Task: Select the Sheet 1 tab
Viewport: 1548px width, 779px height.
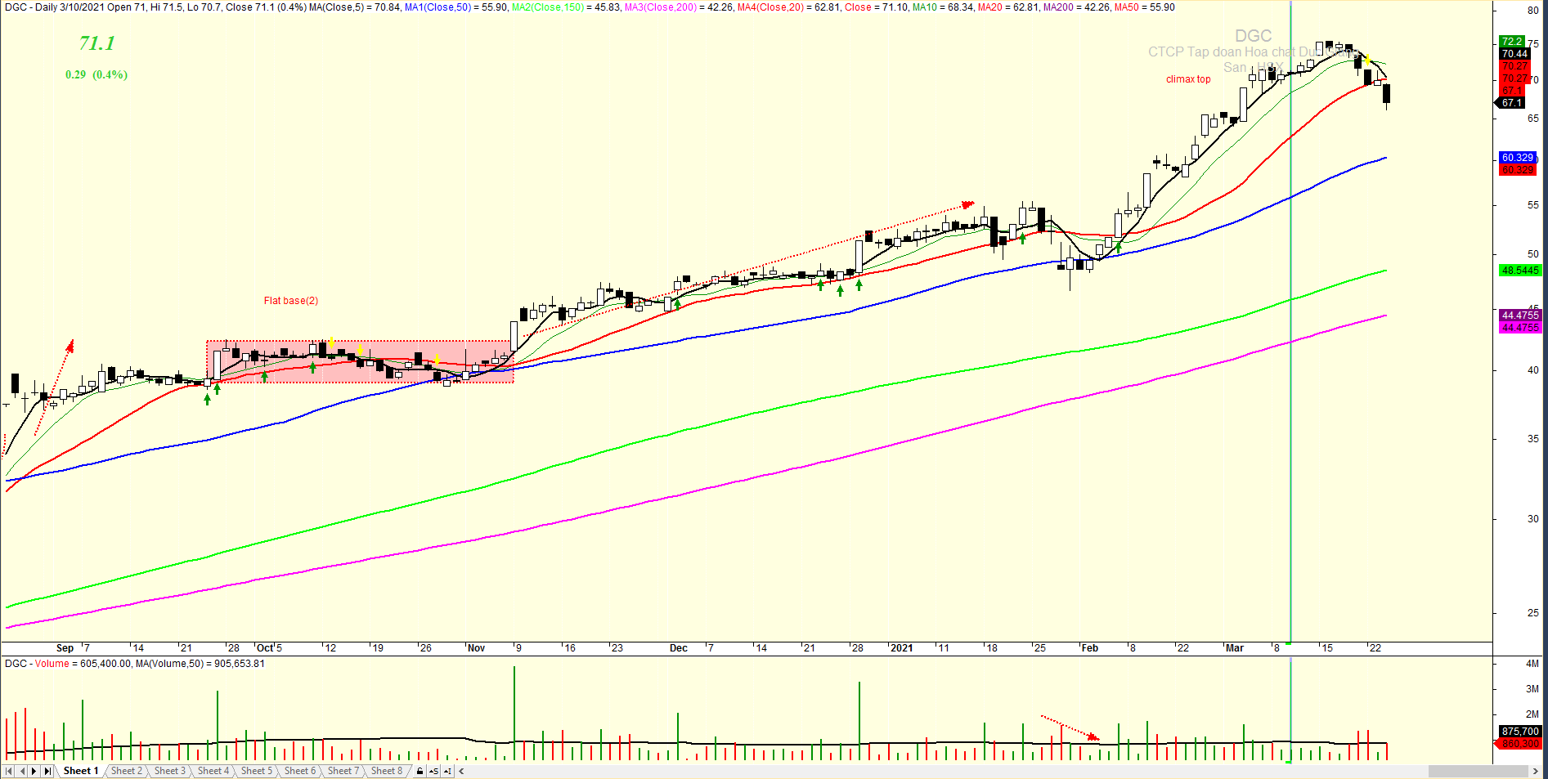Action: [81, 771]
